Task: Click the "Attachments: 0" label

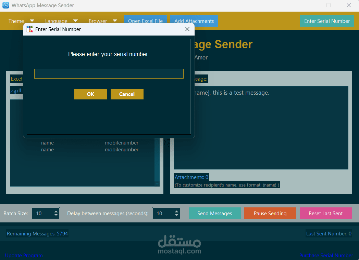Action: coord(191,177)
